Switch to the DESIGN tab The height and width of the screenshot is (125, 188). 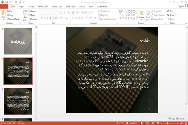(31, 7)
